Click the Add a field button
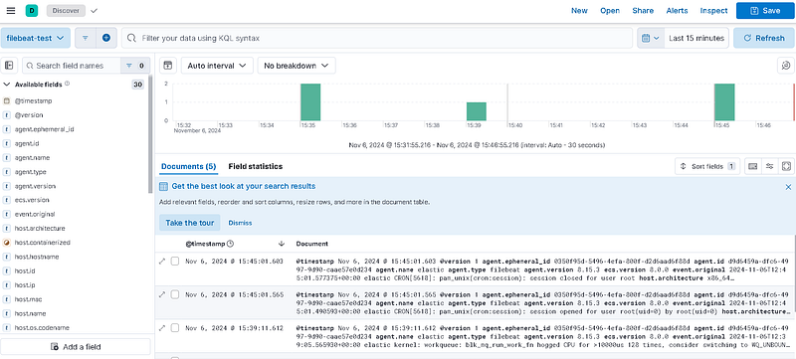Image resolution: width=796 pixels, height=359 pixels. point(76,347)
